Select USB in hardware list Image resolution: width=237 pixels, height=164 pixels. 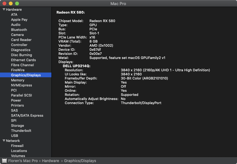pyautogui.click(x=15, y=136)
